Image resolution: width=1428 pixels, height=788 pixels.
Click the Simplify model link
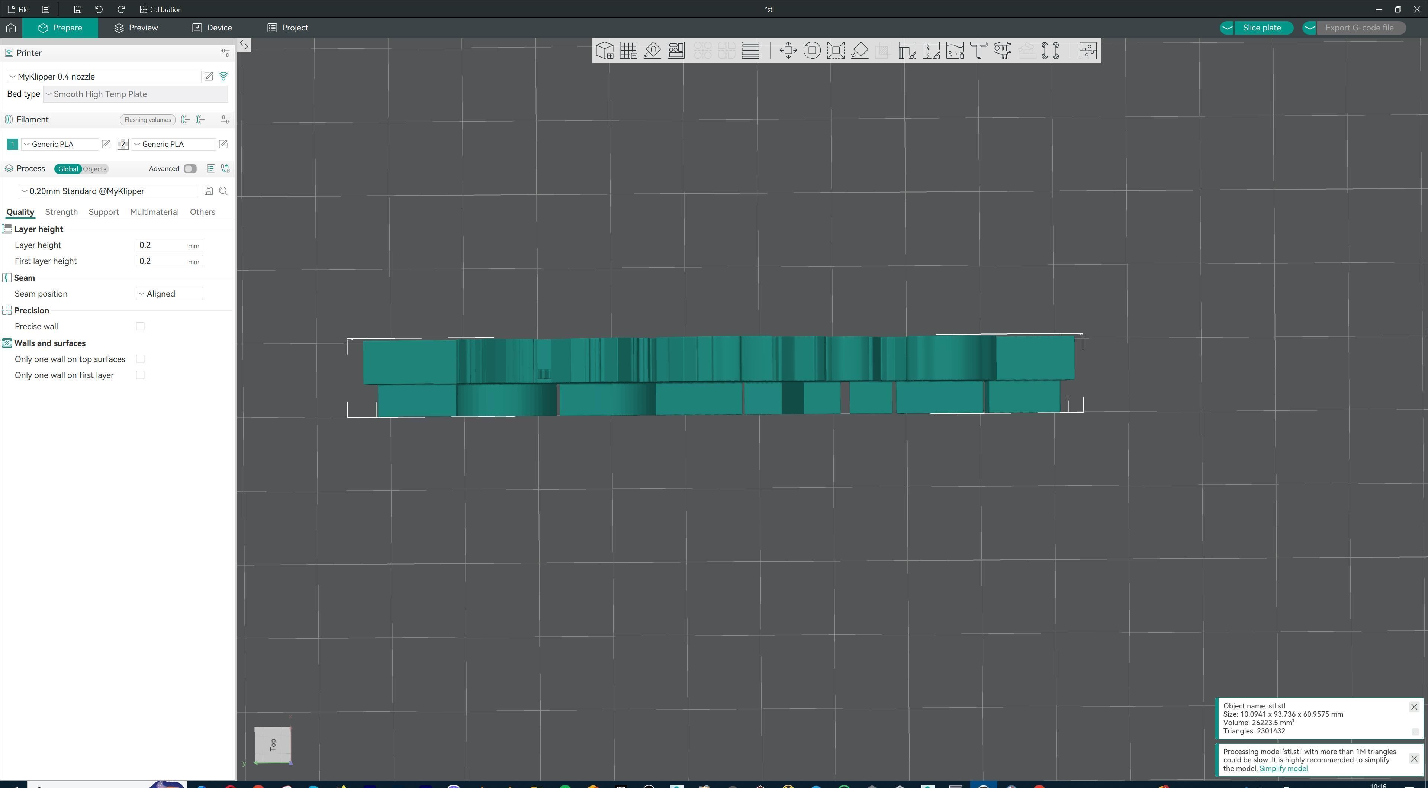(x=1283, y=768)
